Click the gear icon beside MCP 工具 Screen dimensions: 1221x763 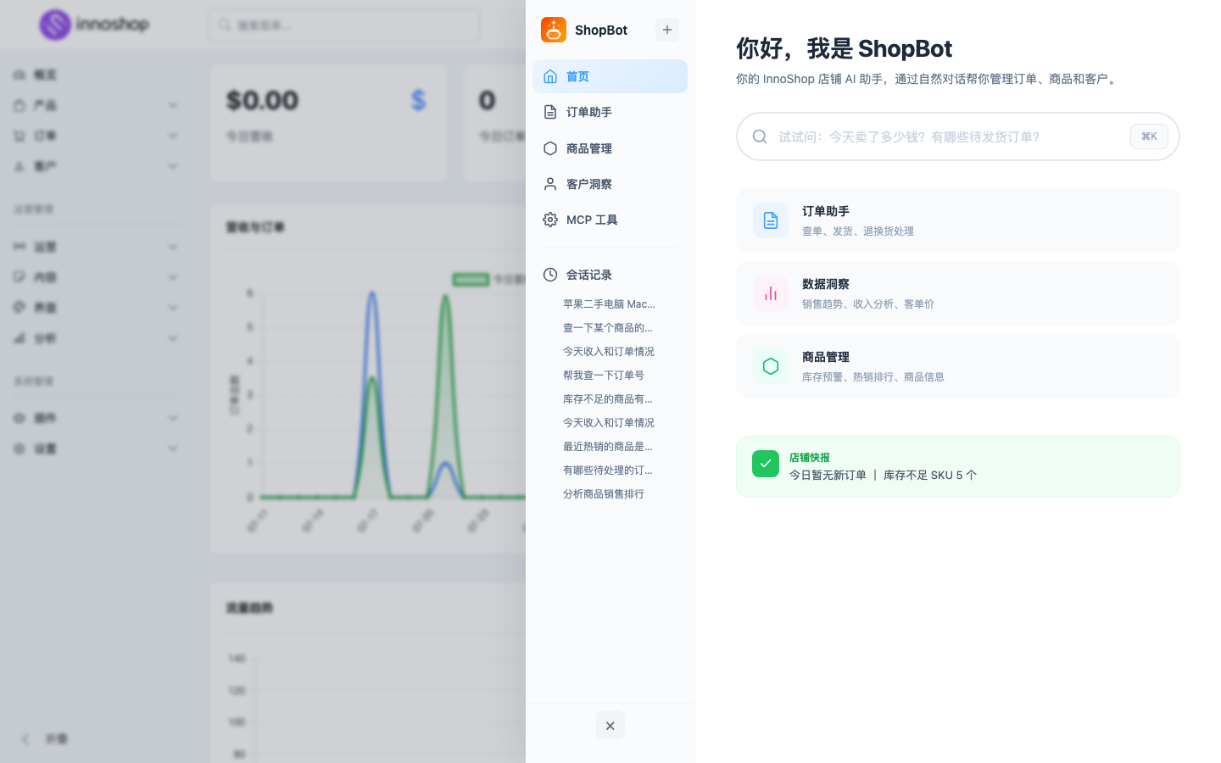click(x=550, y=220)
